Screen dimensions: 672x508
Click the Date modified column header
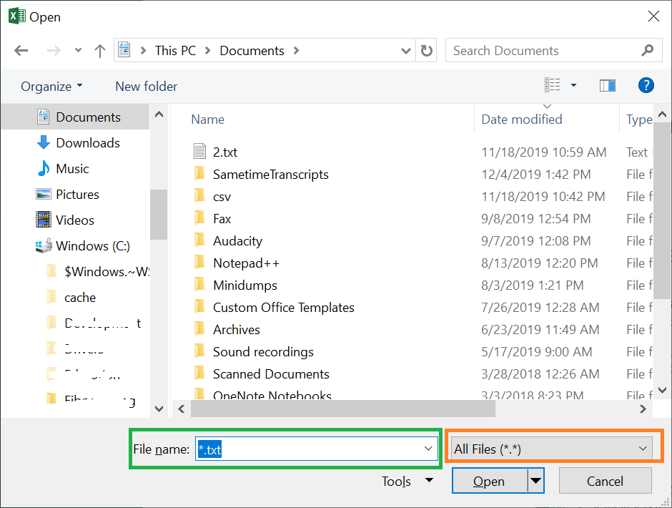click(x=520, y=119)
